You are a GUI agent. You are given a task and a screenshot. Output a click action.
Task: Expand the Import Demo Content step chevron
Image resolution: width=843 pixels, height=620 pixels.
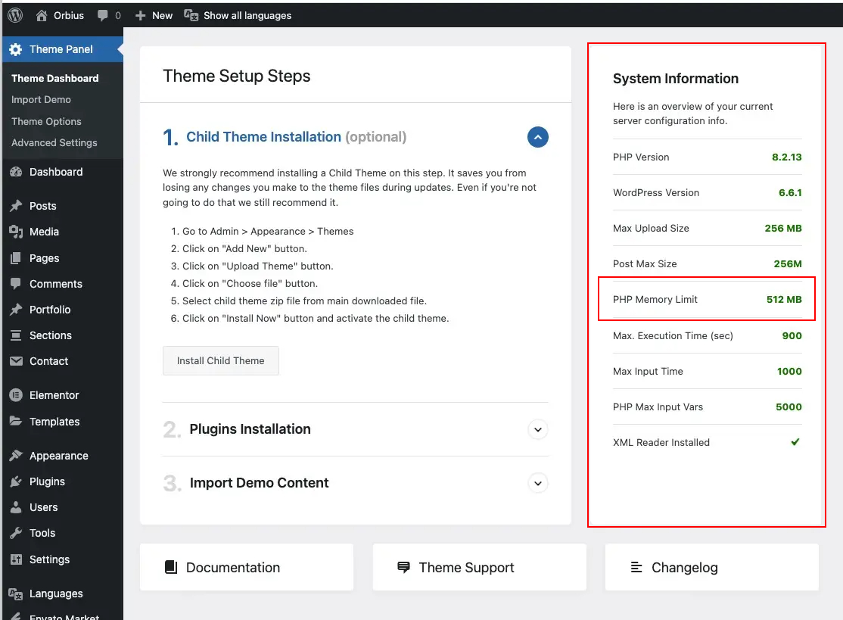[x=537, y=484]
